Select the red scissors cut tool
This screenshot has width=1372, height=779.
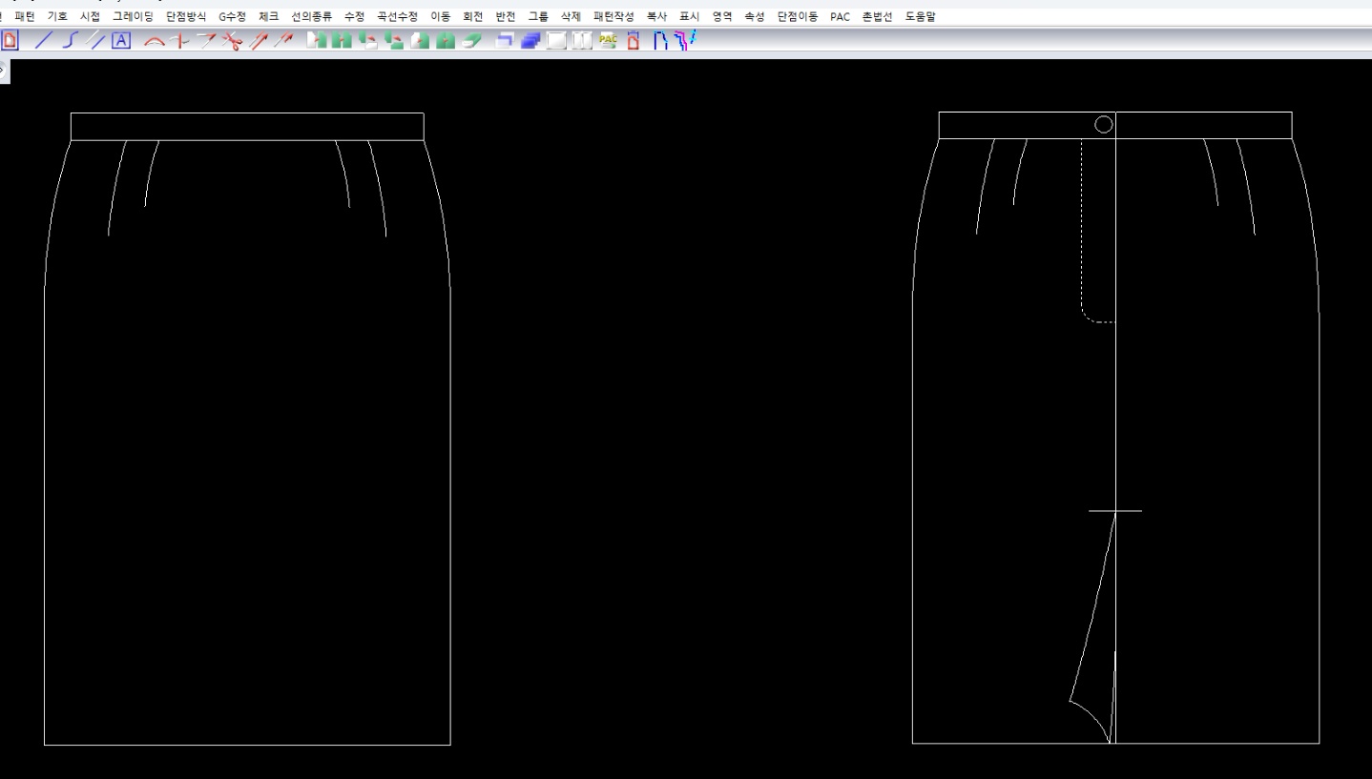[x=232, y=40]
